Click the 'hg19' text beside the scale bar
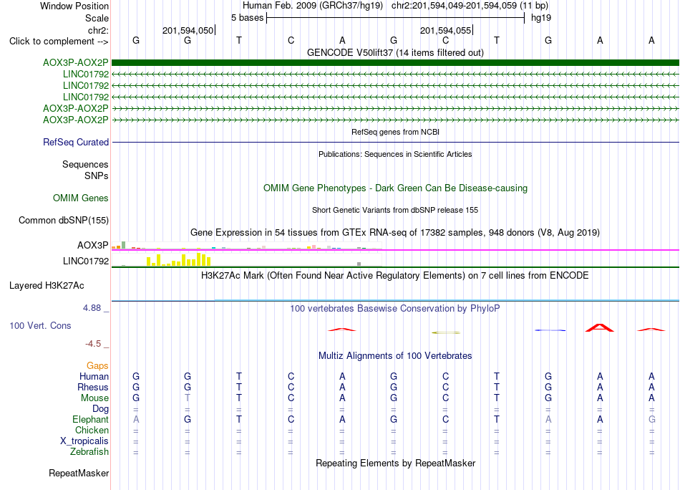This screenshot has width=680, height=490. click(x=541, y=18)
